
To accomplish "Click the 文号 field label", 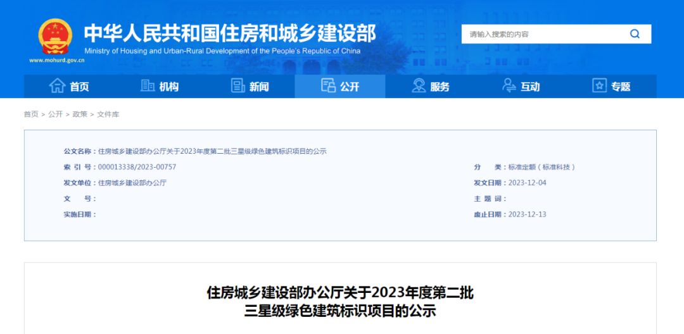I will pos(80,199).
